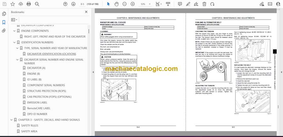Show page thumbnails panel

4,14
